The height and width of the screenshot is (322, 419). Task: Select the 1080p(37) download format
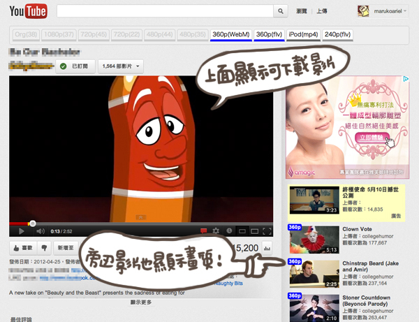tap(59, 35)
